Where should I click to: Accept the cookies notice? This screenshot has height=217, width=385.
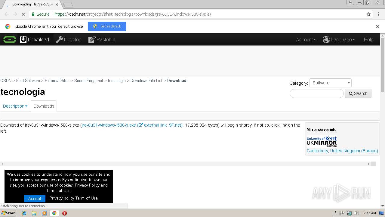click(x=35, y=198)
